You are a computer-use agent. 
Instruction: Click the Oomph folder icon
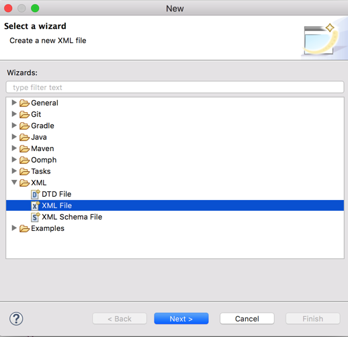pyautogui.click(x=24, y=160)
